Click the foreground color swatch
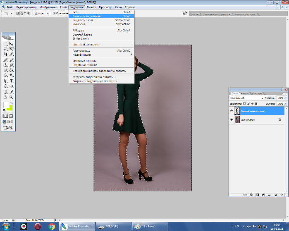 [x=6, y=105]
